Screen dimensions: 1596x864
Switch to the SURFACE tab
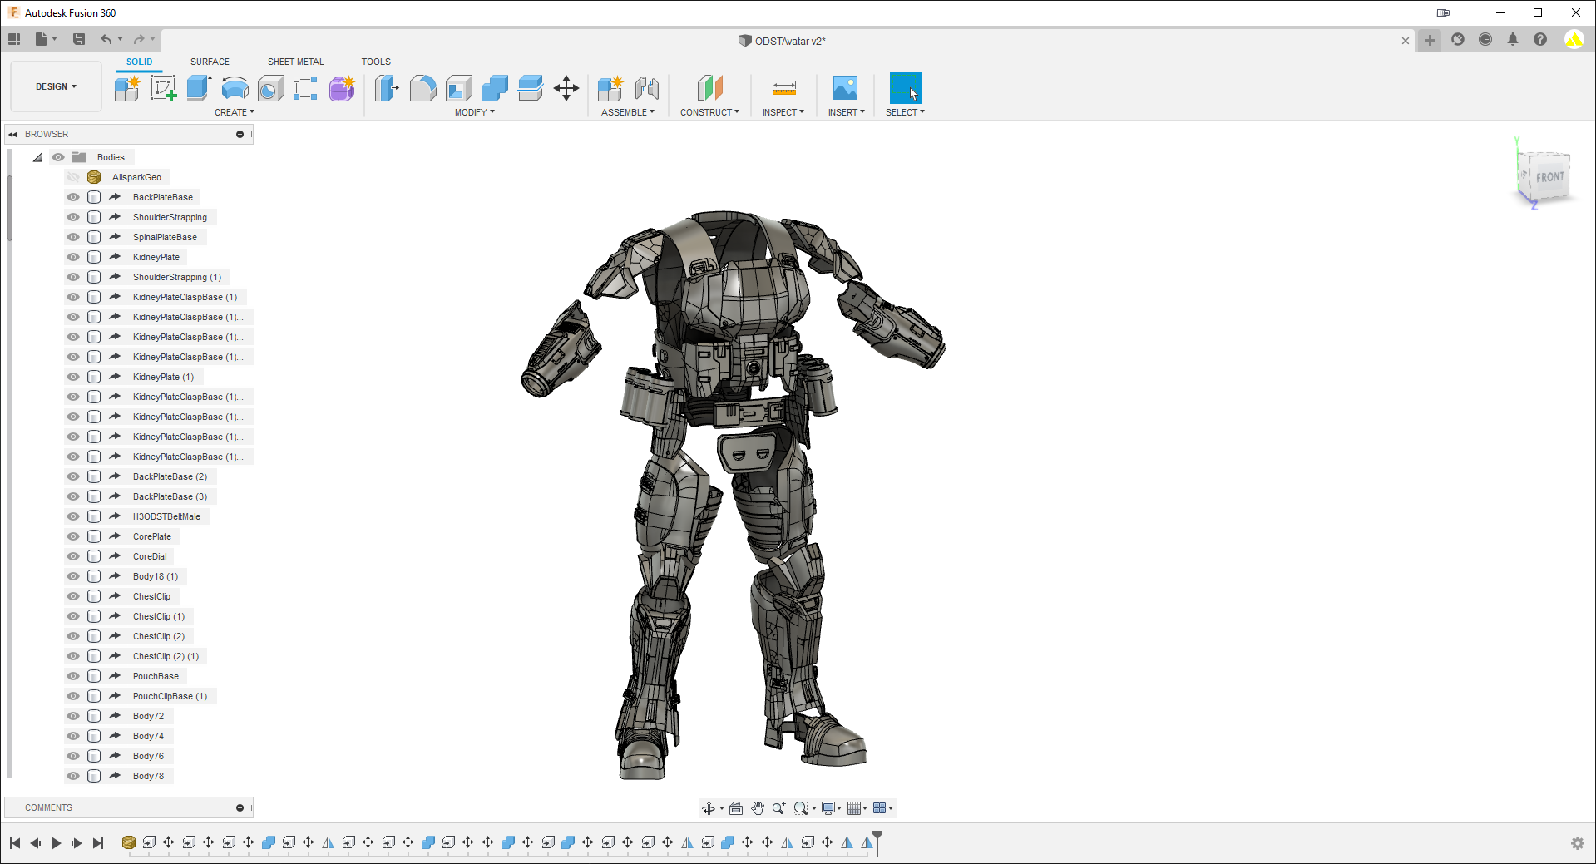pyautogui.click(x=210, y=62)
